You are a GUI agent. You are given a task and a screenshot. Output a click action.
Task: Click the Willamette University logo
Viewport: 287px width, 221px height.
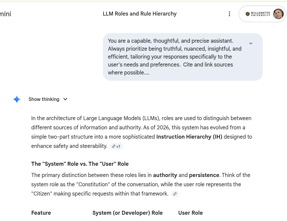(258, 14)
